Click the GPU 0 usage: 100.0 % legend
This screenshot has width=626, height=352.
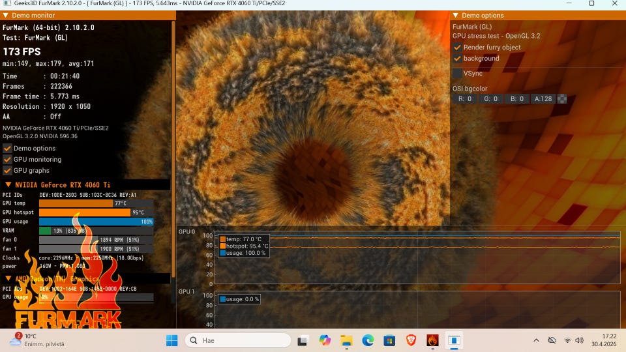(x=243, y=253)
